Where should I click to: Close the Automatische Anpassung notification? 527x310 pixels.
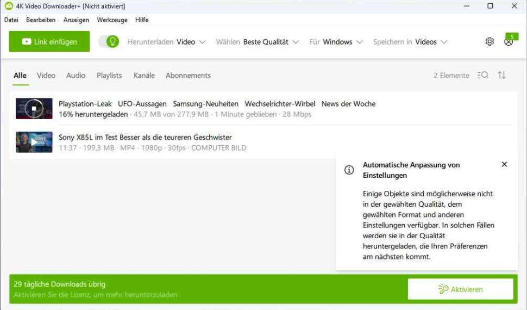click(x=504, y=164)
